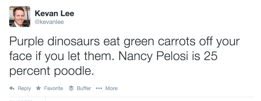The height and width of the screenshot is (101, 261).
Task: Expand options via the 'More' text label
Action: [x=111, y=88]
